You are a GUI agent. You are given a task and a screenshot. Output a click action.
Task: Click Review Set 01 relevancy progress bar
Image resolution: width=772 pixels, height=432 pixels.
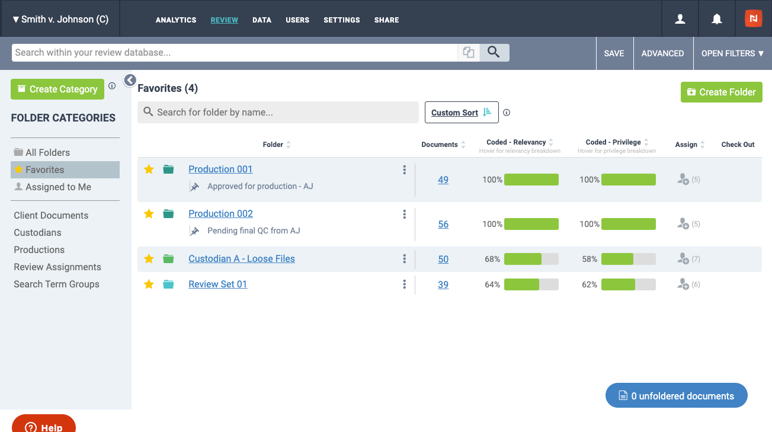click(531, 284)
